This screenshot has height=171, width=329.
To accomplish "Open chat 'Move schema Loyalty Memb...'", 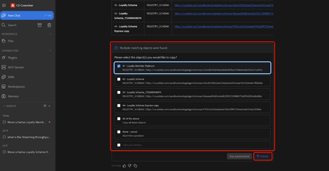I will coord(27,122).
